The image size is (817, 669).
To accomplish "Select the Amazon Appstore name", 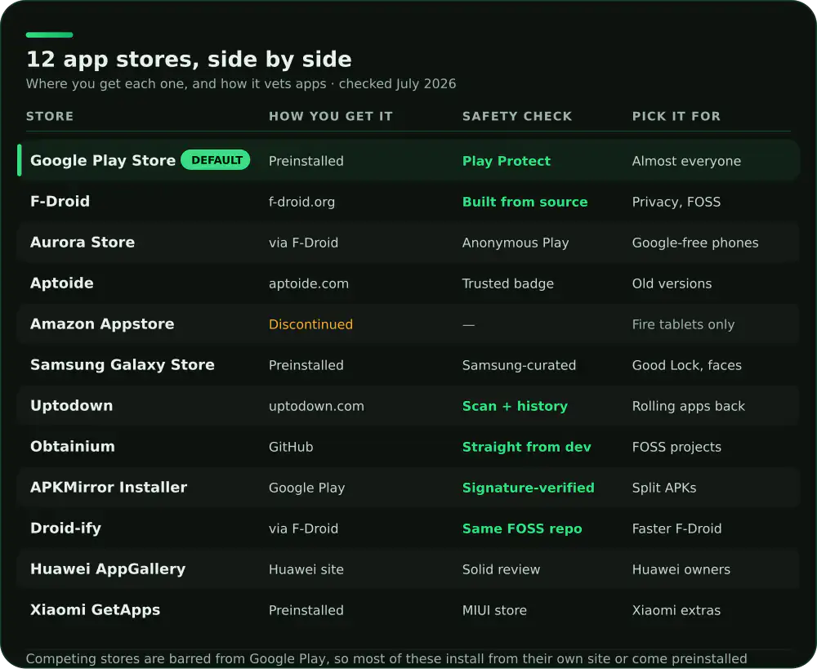I will 102,324.
